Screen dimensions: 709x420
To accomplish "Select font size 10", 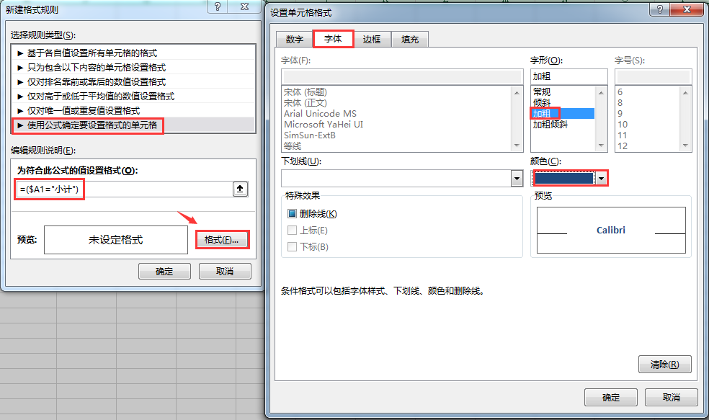I will click(623, 125).
